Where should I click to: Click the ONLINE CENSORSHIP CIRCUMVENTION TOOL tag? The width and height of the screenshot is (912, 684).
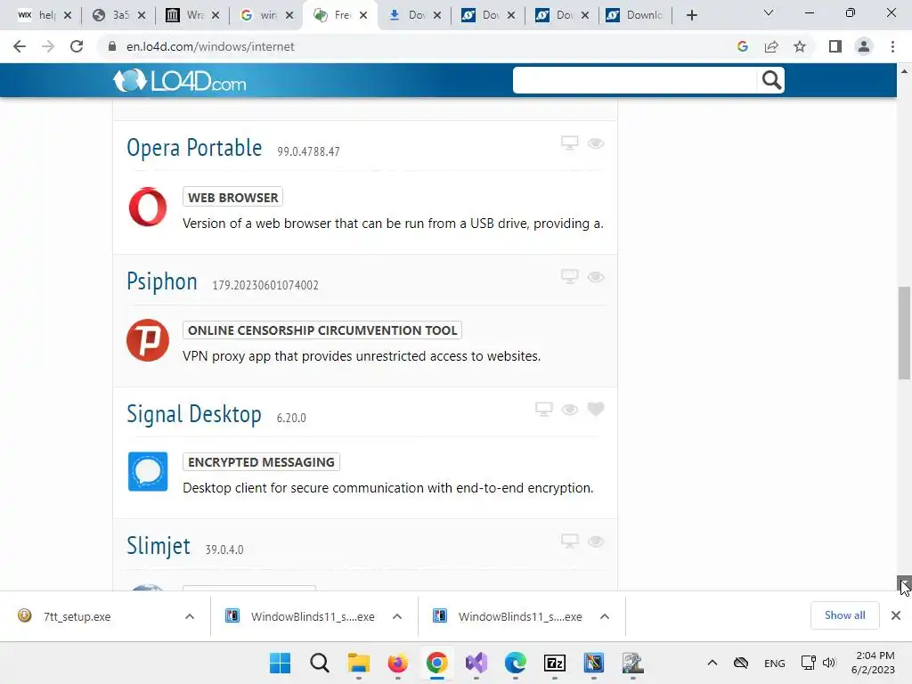pos(322,330)
